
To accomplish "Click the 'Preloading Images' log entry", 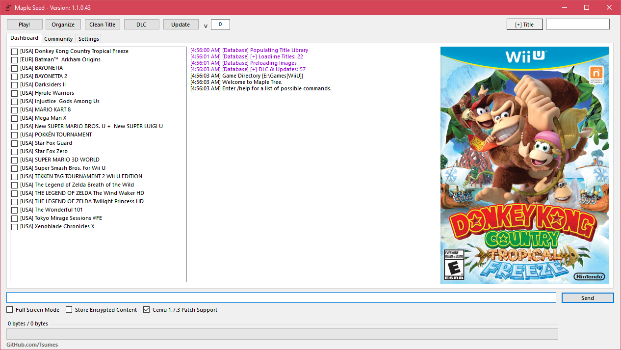I will click(243, 63).
